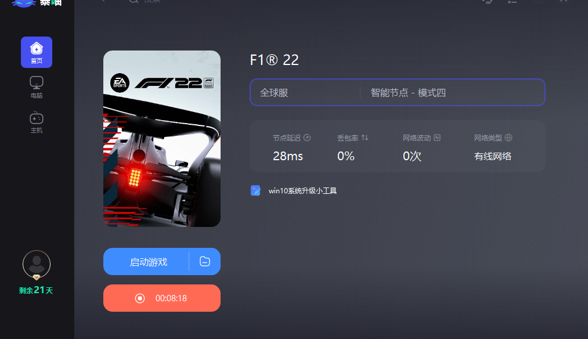Image resolution: width=588 pixels, height=339 pixels.
Task: Click the 网络波动 fluctuation icon
Action: pyautogui.click(x=437, y=138)
